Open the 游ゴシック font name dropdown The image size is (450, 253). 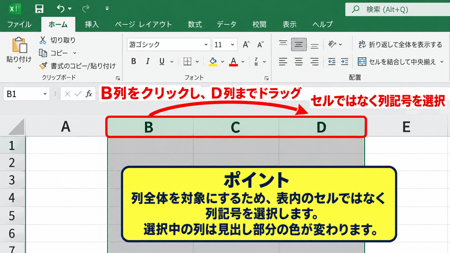tap(206, 45)
